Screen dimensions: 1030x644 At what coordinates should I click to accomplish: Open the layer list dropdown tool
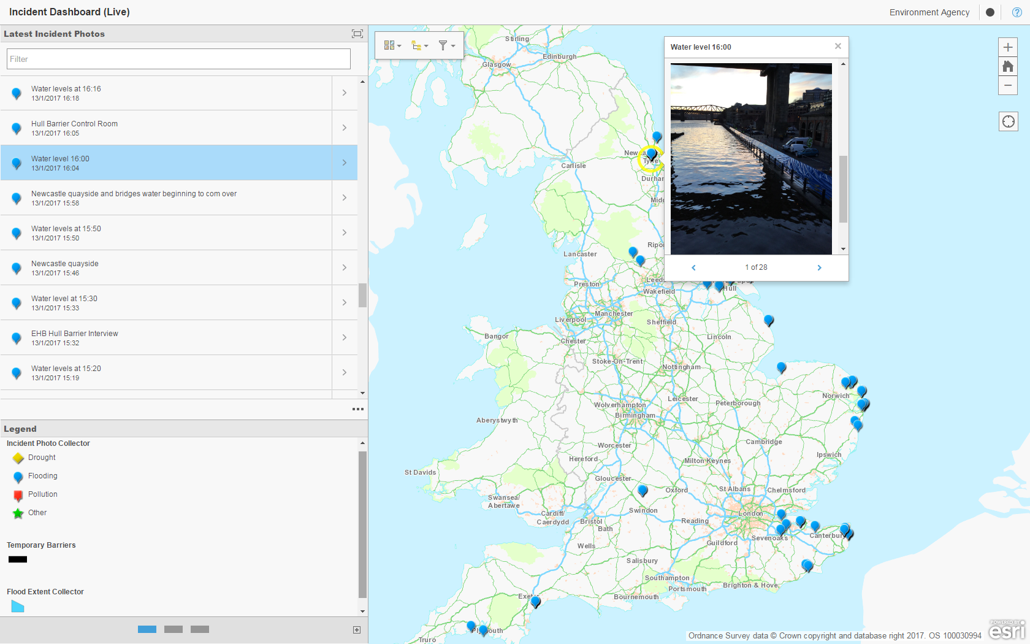(419, 45)
